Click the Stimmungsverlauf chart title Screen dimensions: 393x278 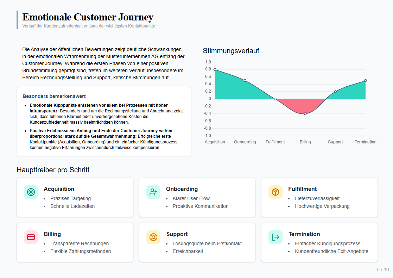point(231,51)
